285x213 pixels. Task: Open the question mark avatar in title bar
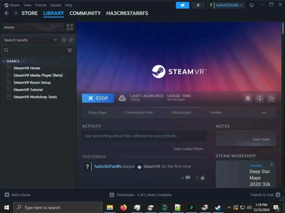tap(211, 5)
